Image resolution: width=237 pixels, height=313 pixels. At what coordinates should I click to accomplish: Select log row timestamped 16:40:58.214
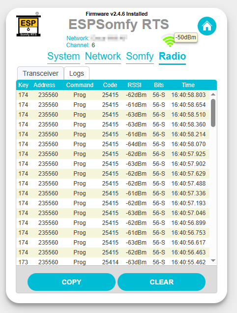point(113,134)
